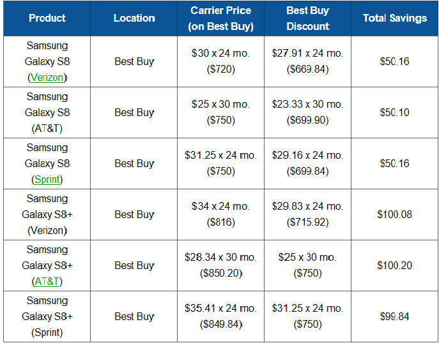This screenshot has height=343, width=439.
Task: Select the $29.83 x 24 mo. discount cell
Action: (x=308, y=207)
